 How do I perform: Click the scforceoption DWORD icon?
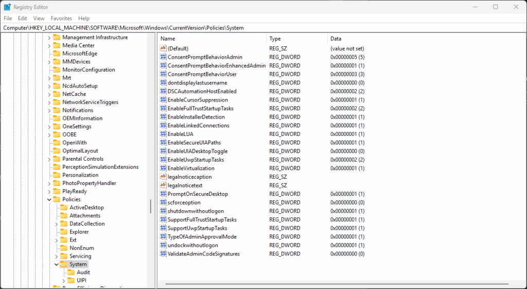(x=163, y=202)
